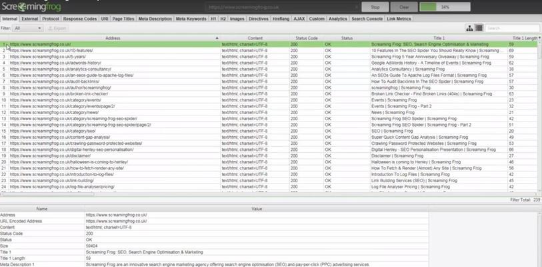
Task: Click title 'News | Screaming Frog'
Action: tap(393, 113)
